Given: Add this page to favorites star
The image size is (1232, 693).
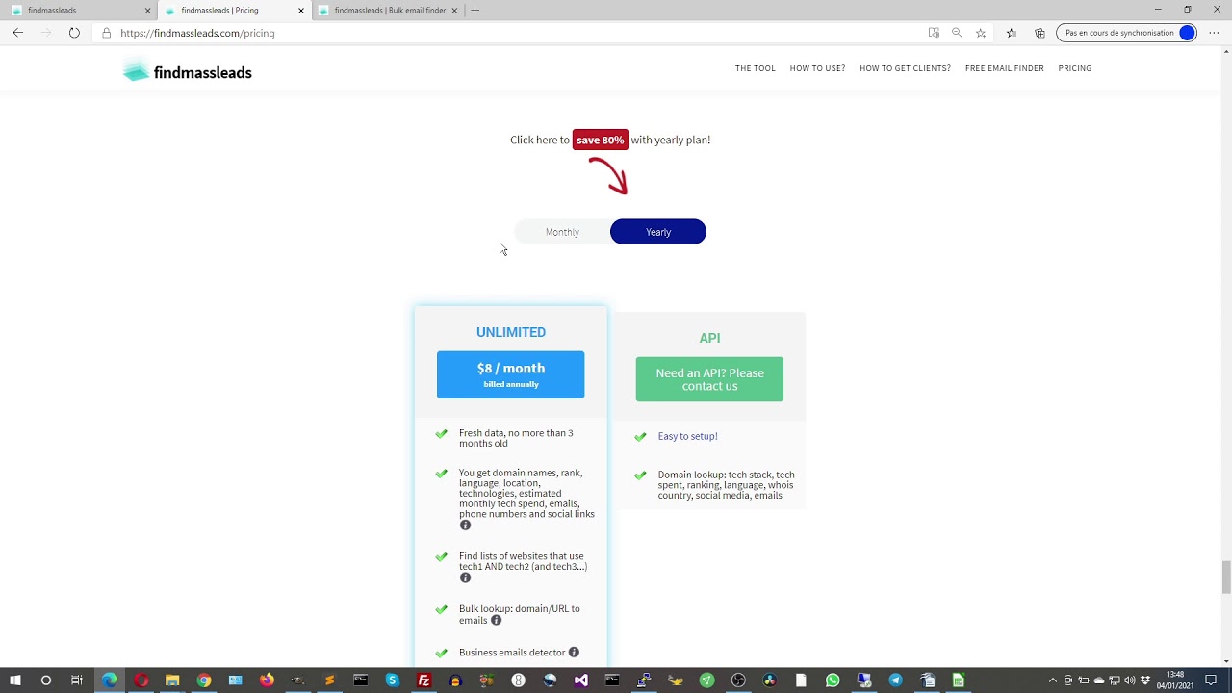Looking at the screenshot, I should 981,33.
